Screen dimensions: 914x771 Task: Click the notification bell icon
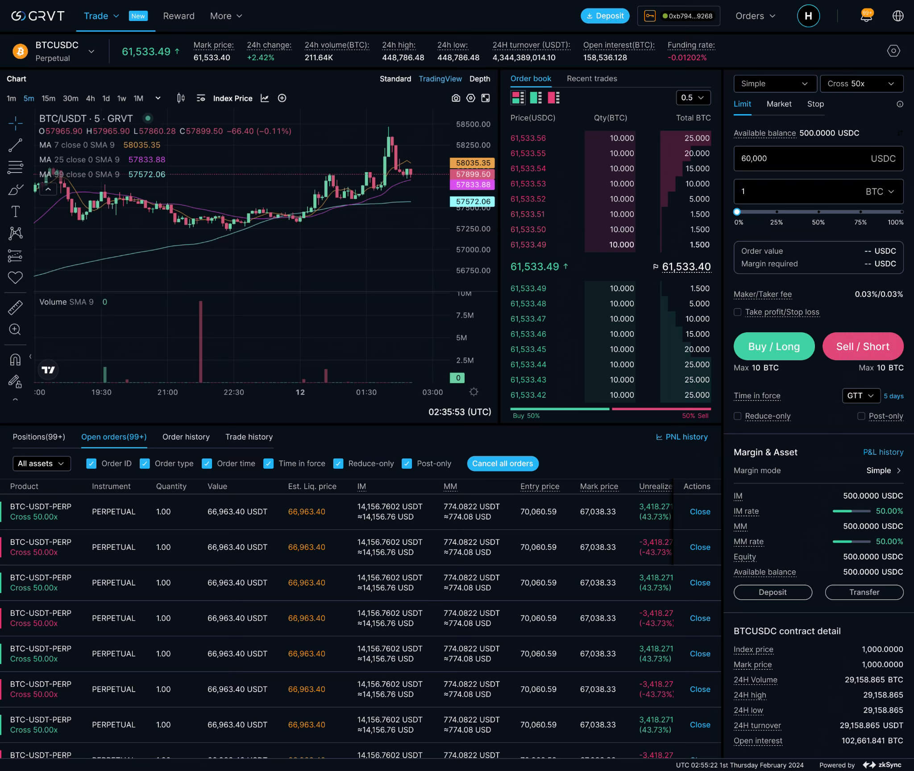pos(866,16)
